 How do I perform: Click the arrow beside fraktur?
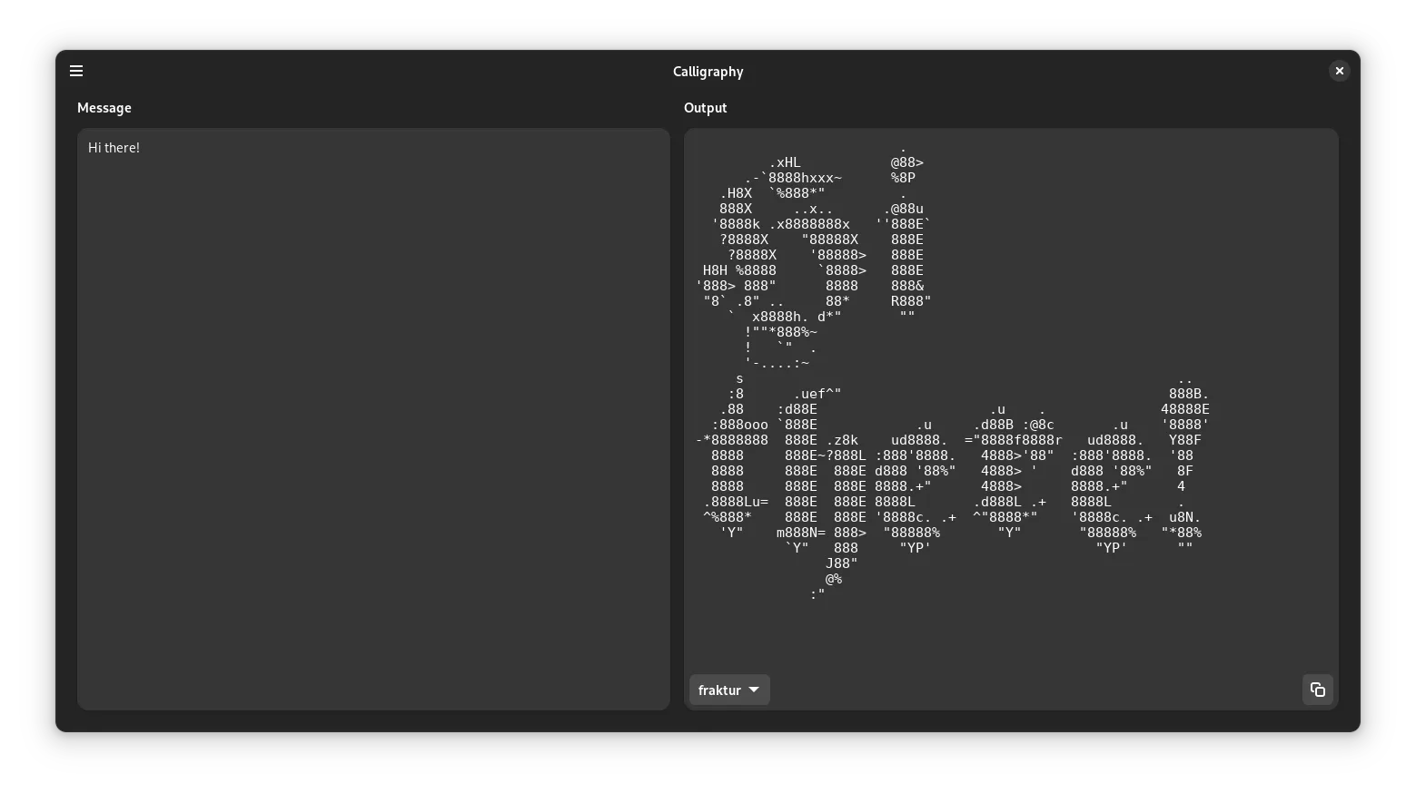754,690
